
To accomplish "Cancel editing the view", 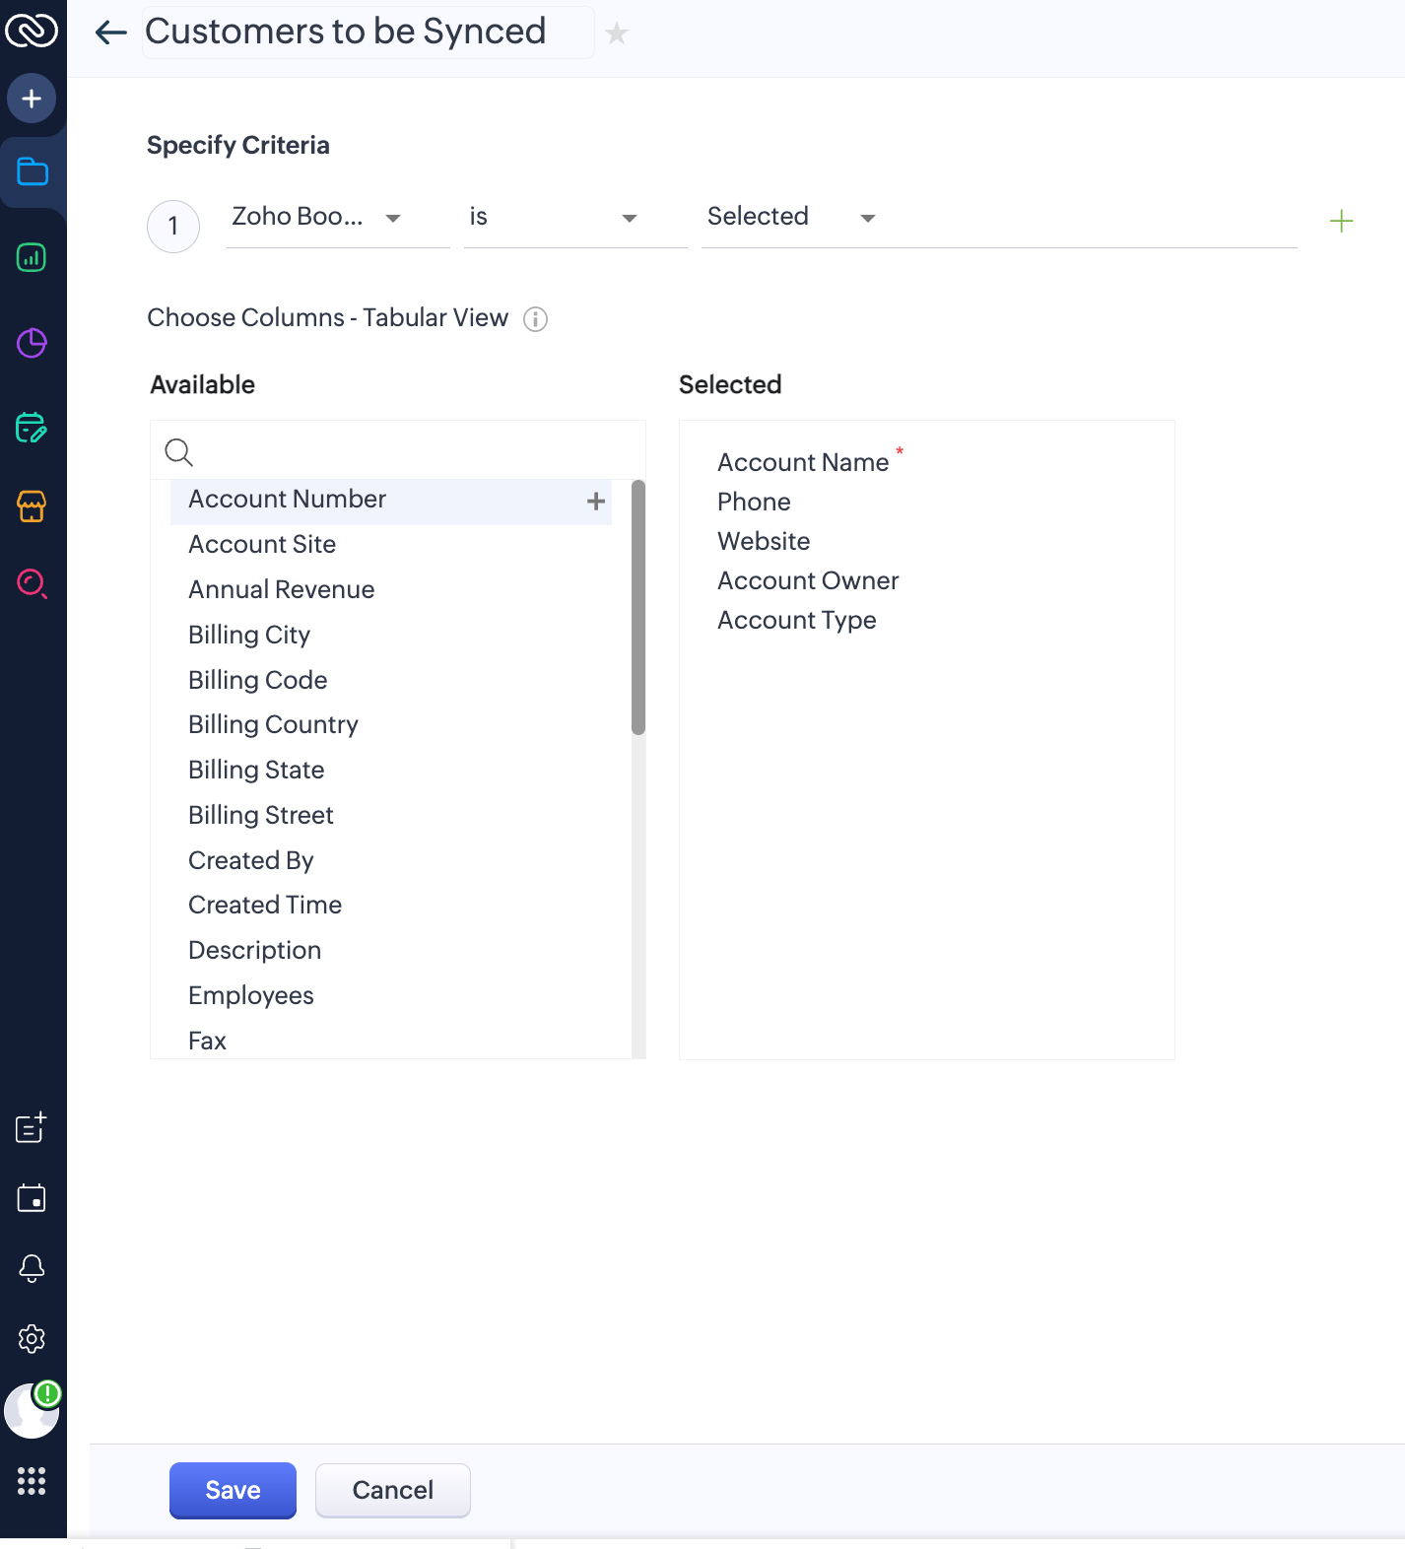I will point(392,1490).
